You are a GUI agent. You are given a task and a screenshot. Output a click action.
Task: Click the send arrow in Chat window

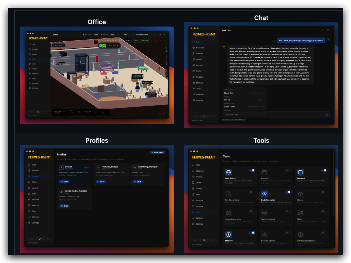click(x=327, y=114)
